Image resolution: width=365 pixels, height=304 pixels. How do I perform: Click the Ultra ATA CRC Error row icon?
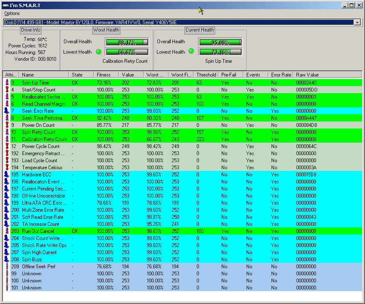click(x=7, y=203)
